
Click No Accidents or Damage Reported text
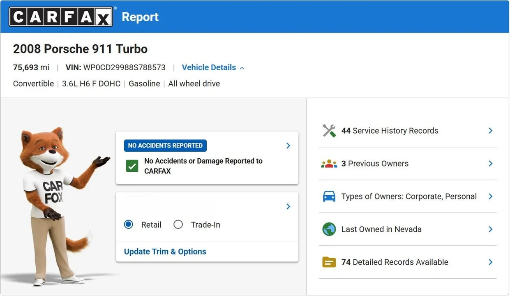point(203,166)
